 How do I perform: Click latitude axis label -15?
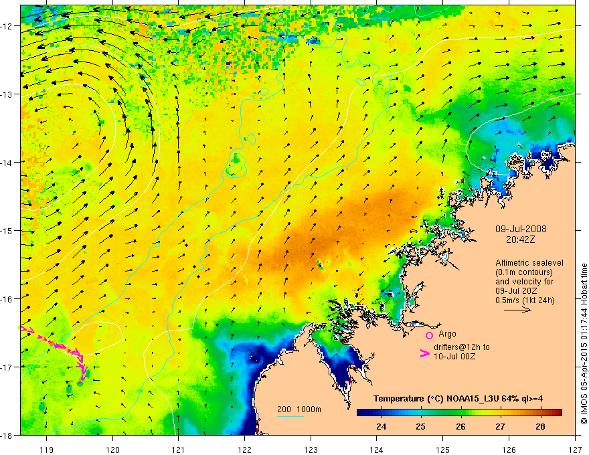click(x=8, y=230)
